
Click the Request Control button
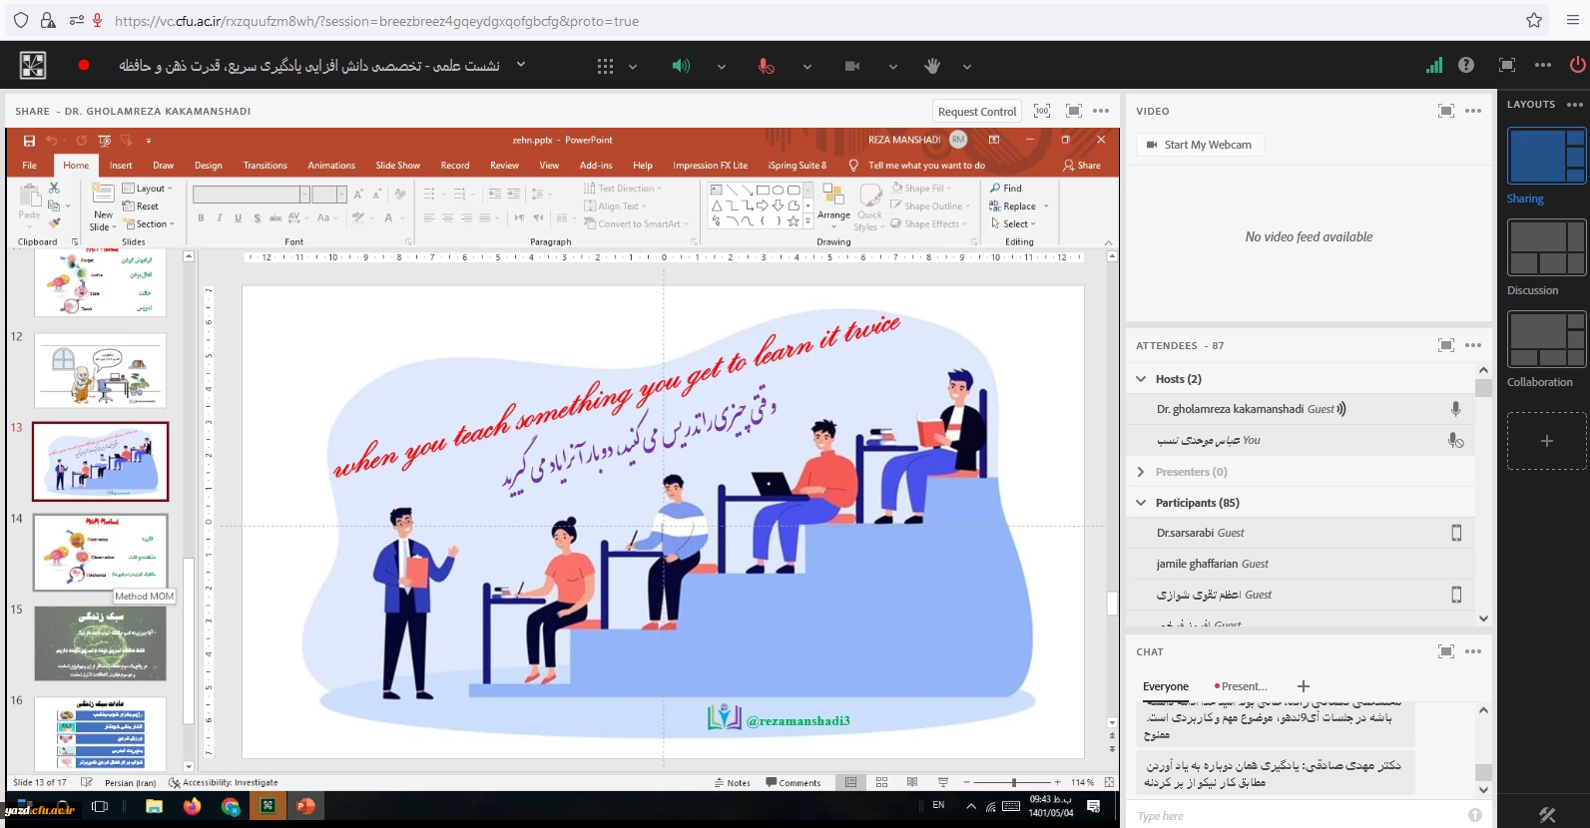[x=976, y=112]
